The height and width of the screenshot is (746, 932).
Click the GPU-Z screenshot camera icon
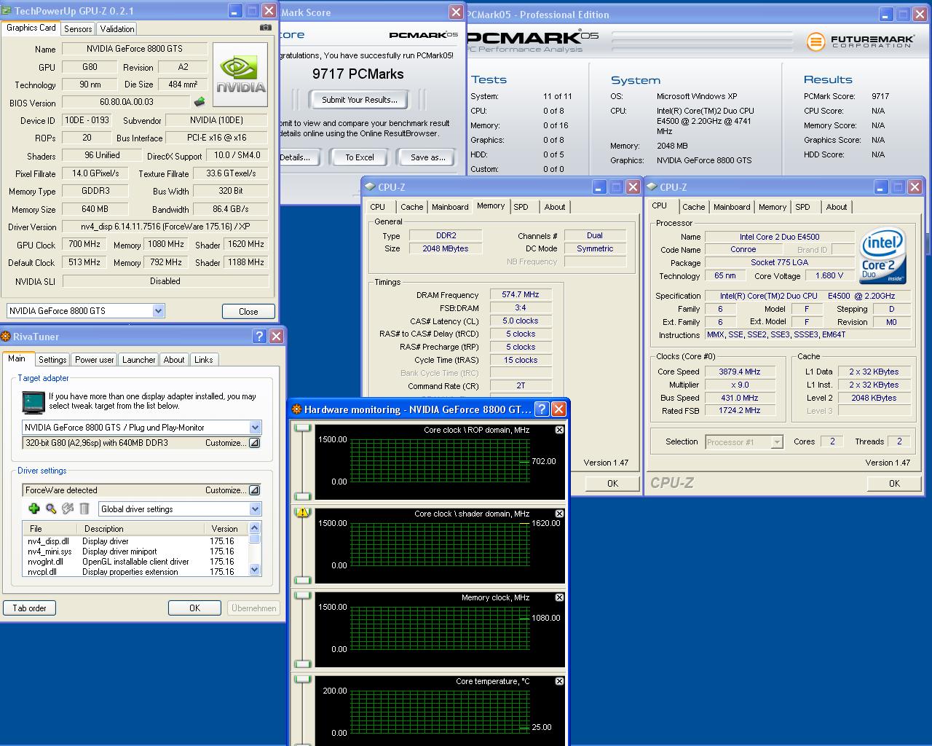pyautogui.click(x=266, y=28)
